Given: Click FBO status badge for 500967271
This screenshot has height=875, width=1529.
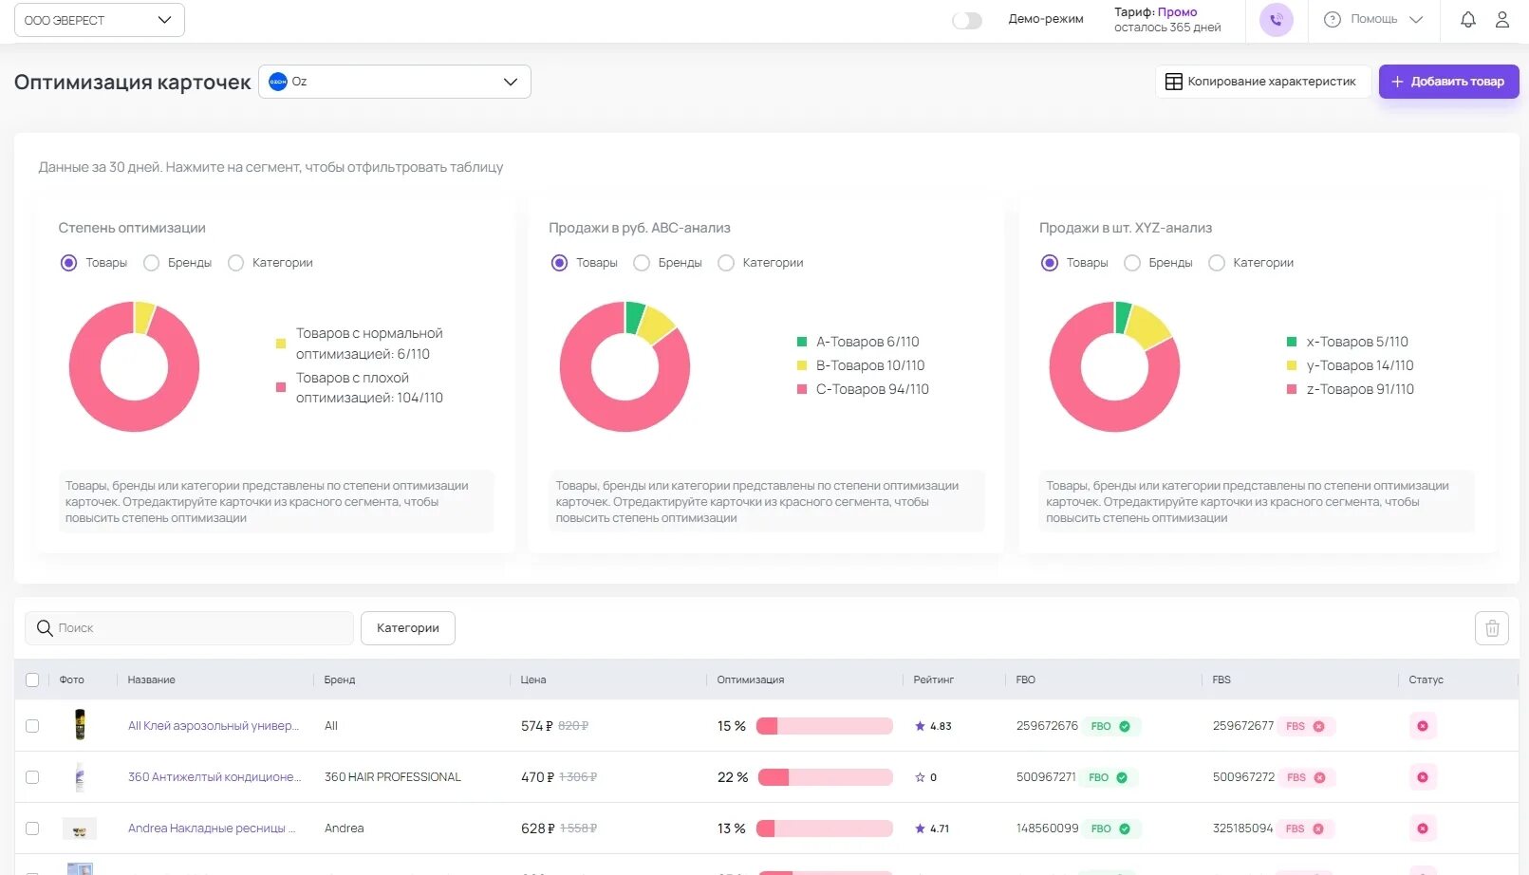Looking at the screenshot, I should pos(1109,777).
